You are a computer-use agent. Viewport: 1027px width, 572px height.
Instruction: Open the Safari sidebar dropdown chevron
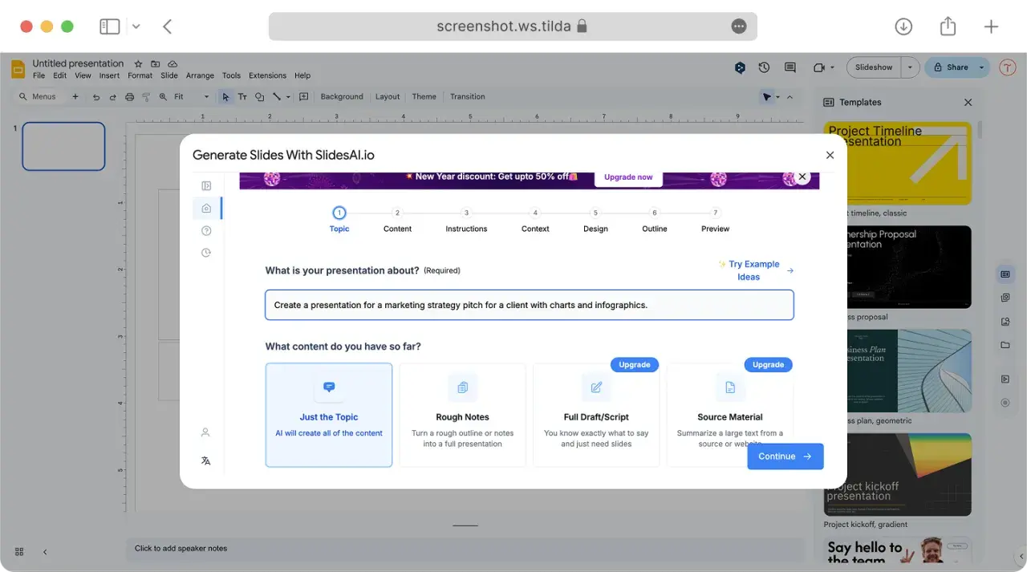coord(136,26)
